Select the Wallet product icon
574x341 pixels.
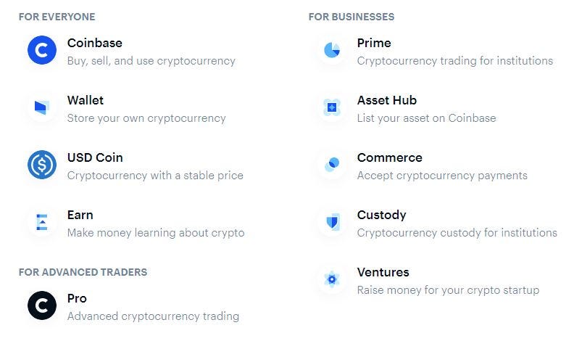click(x=42, y=107)
